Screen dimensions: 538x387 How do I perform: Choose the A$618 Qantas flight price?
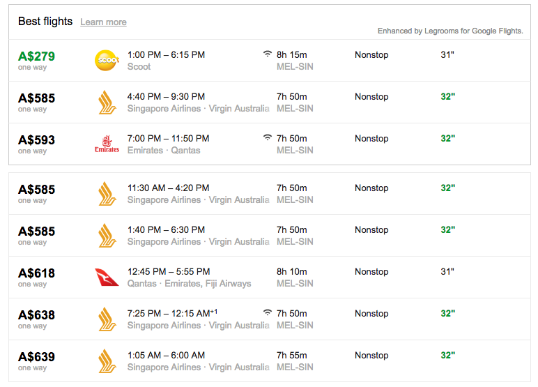click(x=36, y=273)
